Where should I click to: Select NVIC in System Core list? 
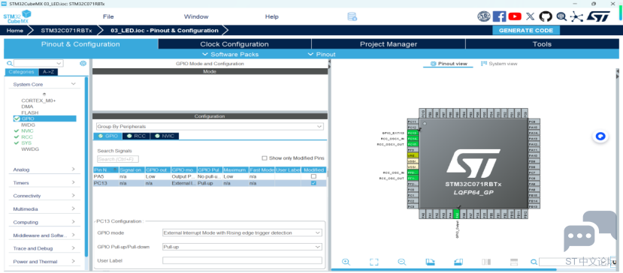point(27,130)
